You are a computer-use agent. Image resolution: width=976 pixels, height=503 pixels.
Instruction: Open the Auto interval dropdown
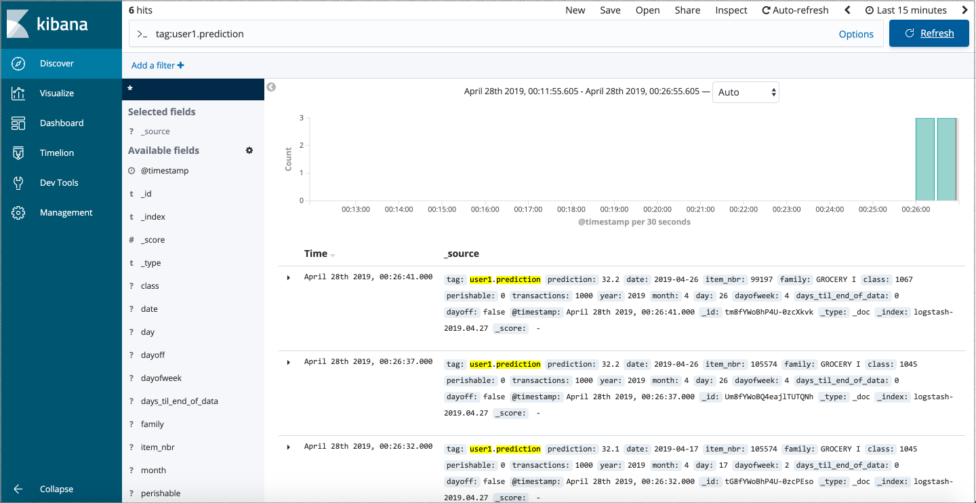pos(746,92)
